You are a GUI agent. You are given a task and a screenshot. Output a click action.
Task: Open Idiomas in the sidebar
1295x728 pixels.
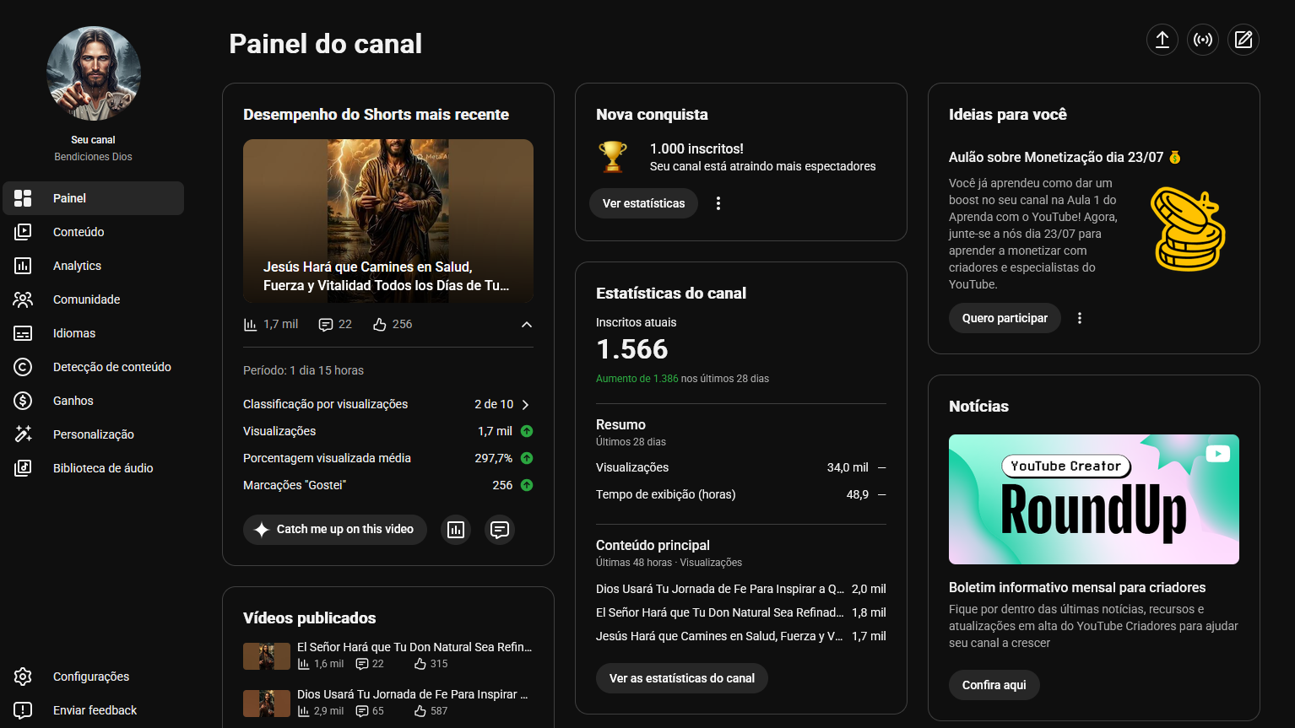pos(93,333)
